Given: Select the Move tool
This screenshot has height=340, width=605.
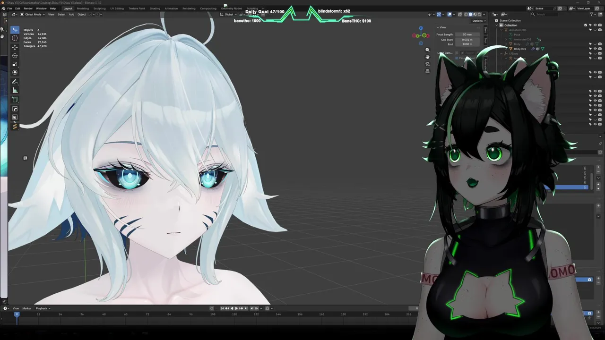Looking at the screenshot, I should tap(15, 47).
